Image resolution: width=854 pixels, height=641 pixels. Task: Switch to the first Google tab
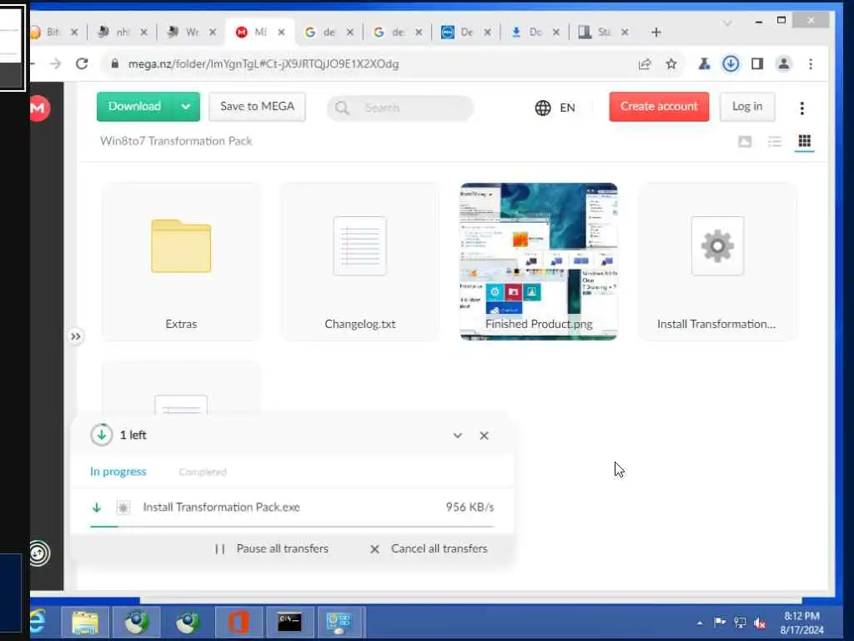329,33
